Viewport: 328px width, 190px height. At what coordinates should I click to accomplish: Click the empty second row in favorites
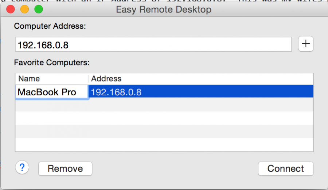click(164, 105)
